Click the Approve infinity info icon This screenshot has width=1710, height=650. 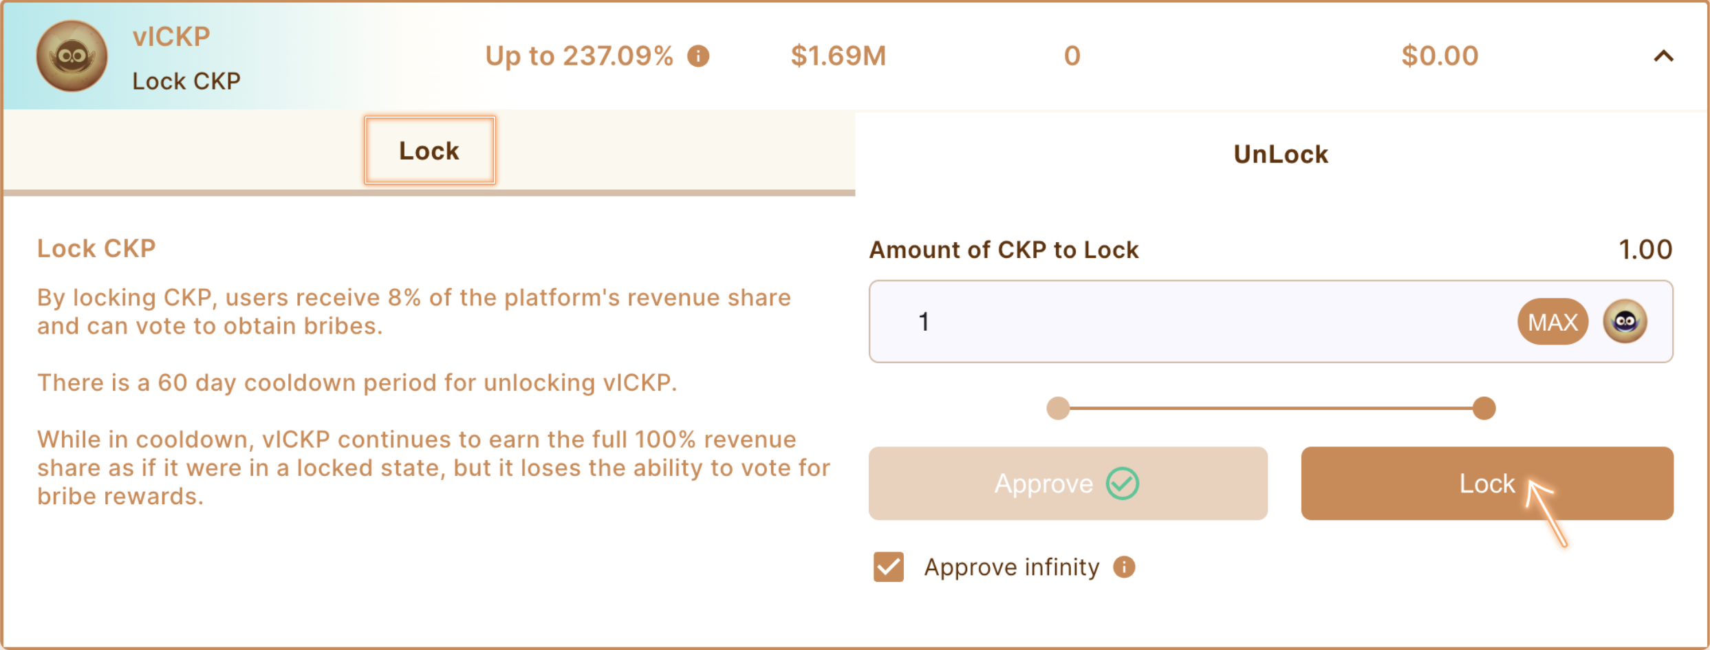pos(1124,567)
